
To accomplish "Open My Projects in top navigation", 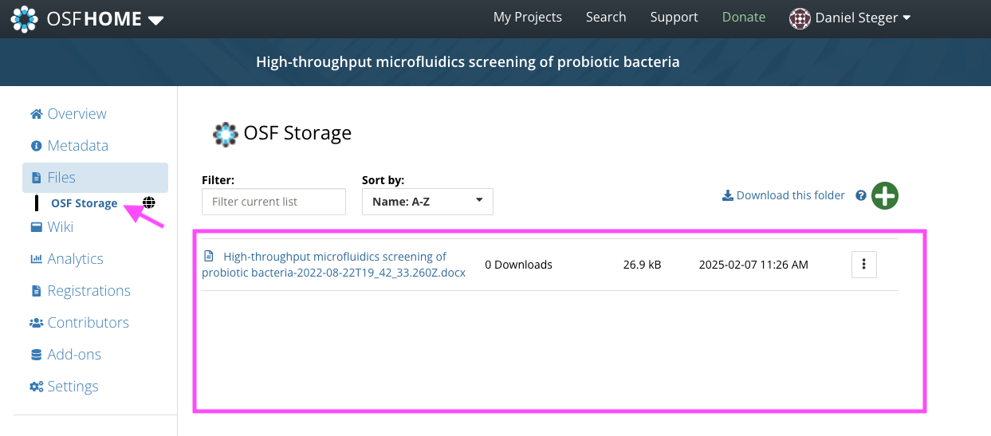I will tap(527, 18).
